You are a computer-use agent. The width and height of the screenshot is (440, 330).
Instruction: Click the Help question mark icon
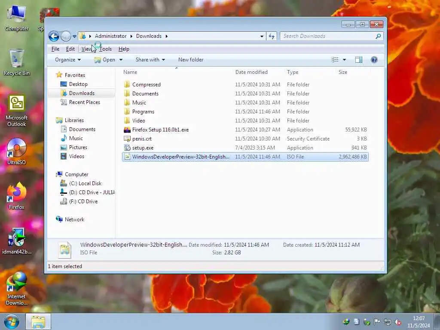(x=374, y=60)
